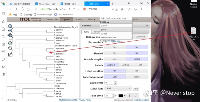Screen dimensions: 200x102
Task: Open the EvolView login bookmark
Action: click(43, 14)
